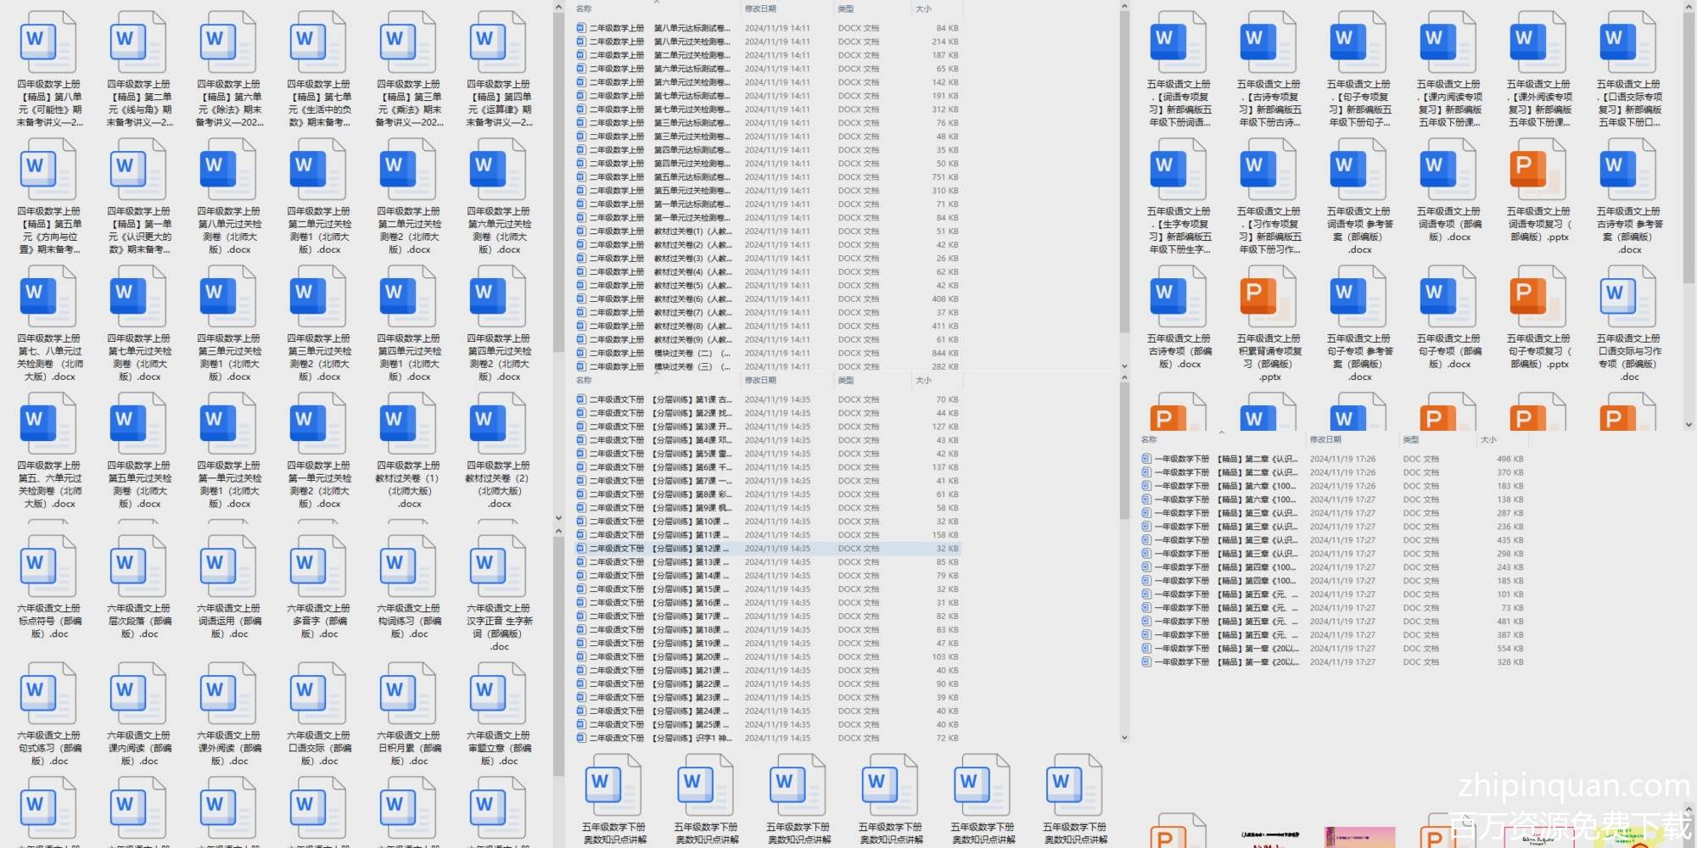This screenshot has height=848, width=1697.
Task: Click scroll-down arrow of 二年级语文下册 list
Action: (1124, 738)
